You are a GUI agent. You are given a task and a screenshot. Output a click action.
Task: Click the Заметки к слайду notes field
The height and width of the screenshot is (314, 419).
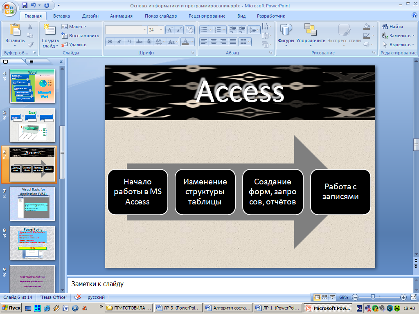coord(240,284)
